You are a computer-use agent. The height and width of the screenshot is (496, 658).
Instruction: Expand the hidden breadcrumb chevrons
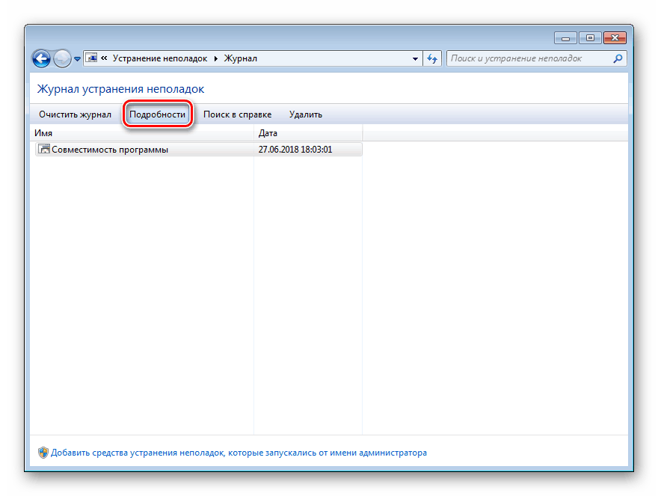tap(104, 58)
